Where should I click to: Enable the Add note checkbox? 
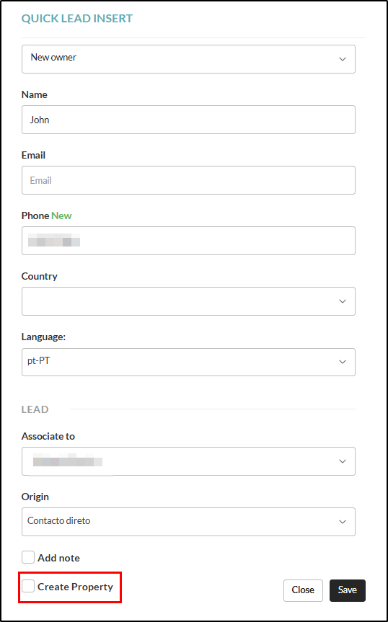28,557
